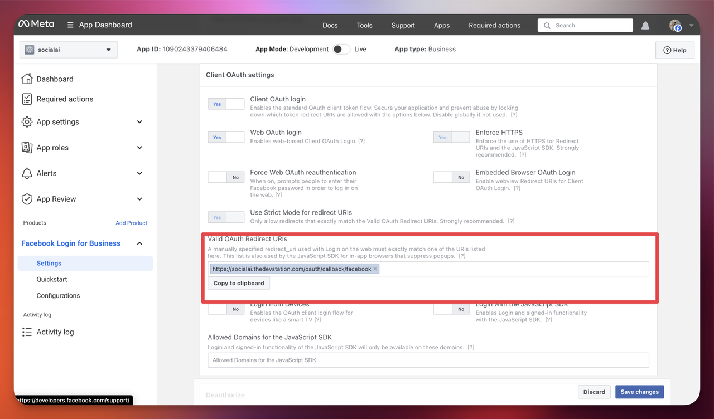
Task: Open help tooltip for Allowed Domains
Action: pos(471,347)
